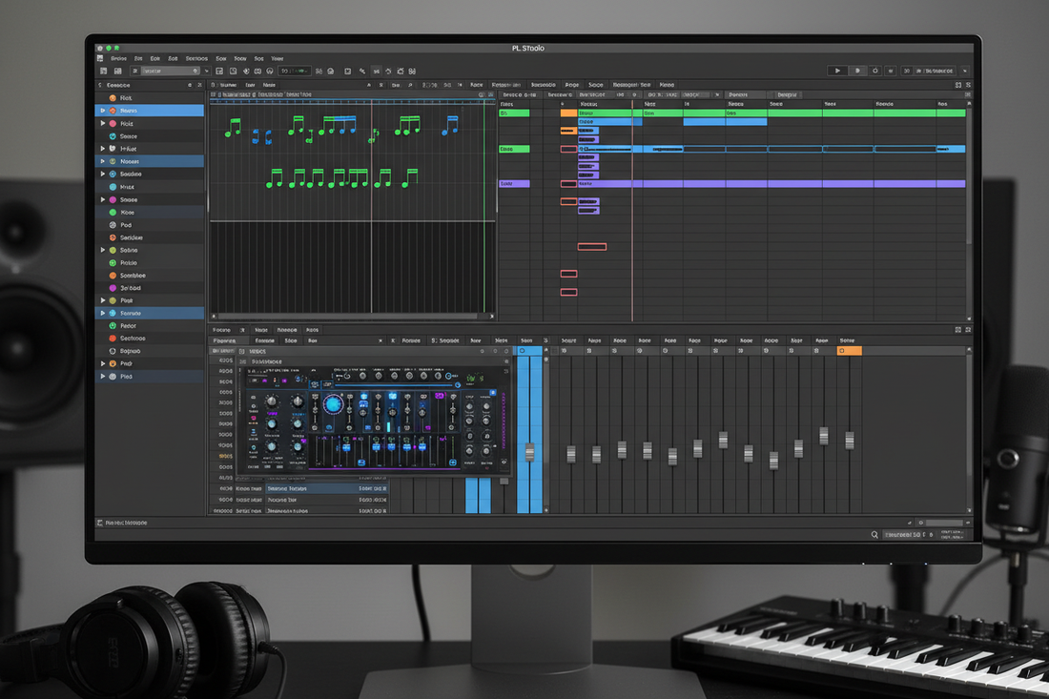1049x699 pixels.
Task: Open the Poge tab above the arrangement
Action: pyautogui.click(x=572, y=85)
